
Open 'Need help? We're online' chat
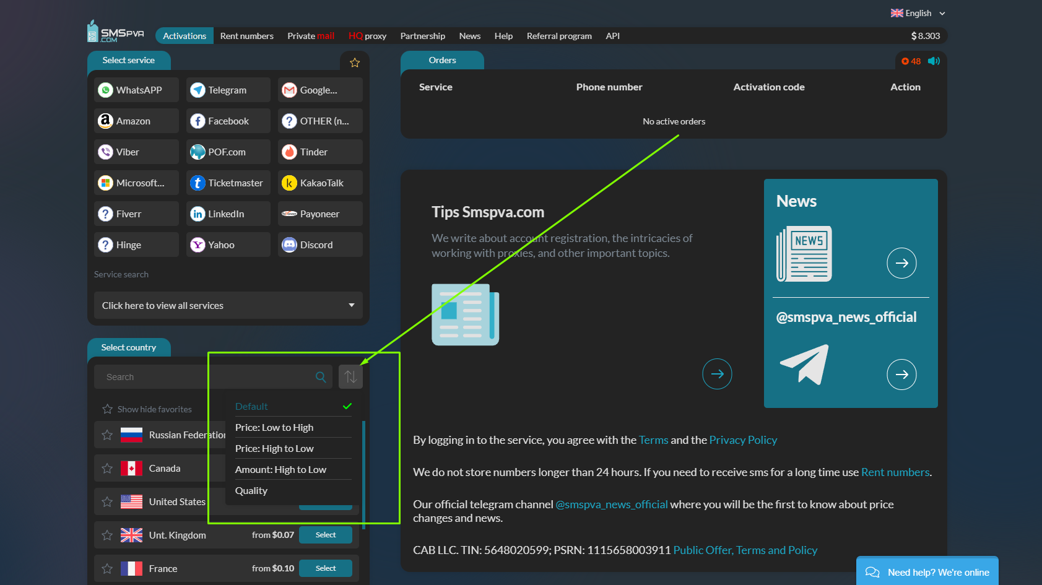[x=927, y=572]
